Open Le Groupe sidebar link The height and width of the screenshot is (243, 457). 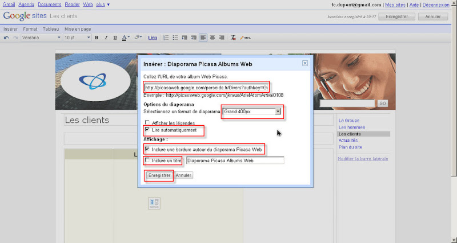(x=349, y=121)
